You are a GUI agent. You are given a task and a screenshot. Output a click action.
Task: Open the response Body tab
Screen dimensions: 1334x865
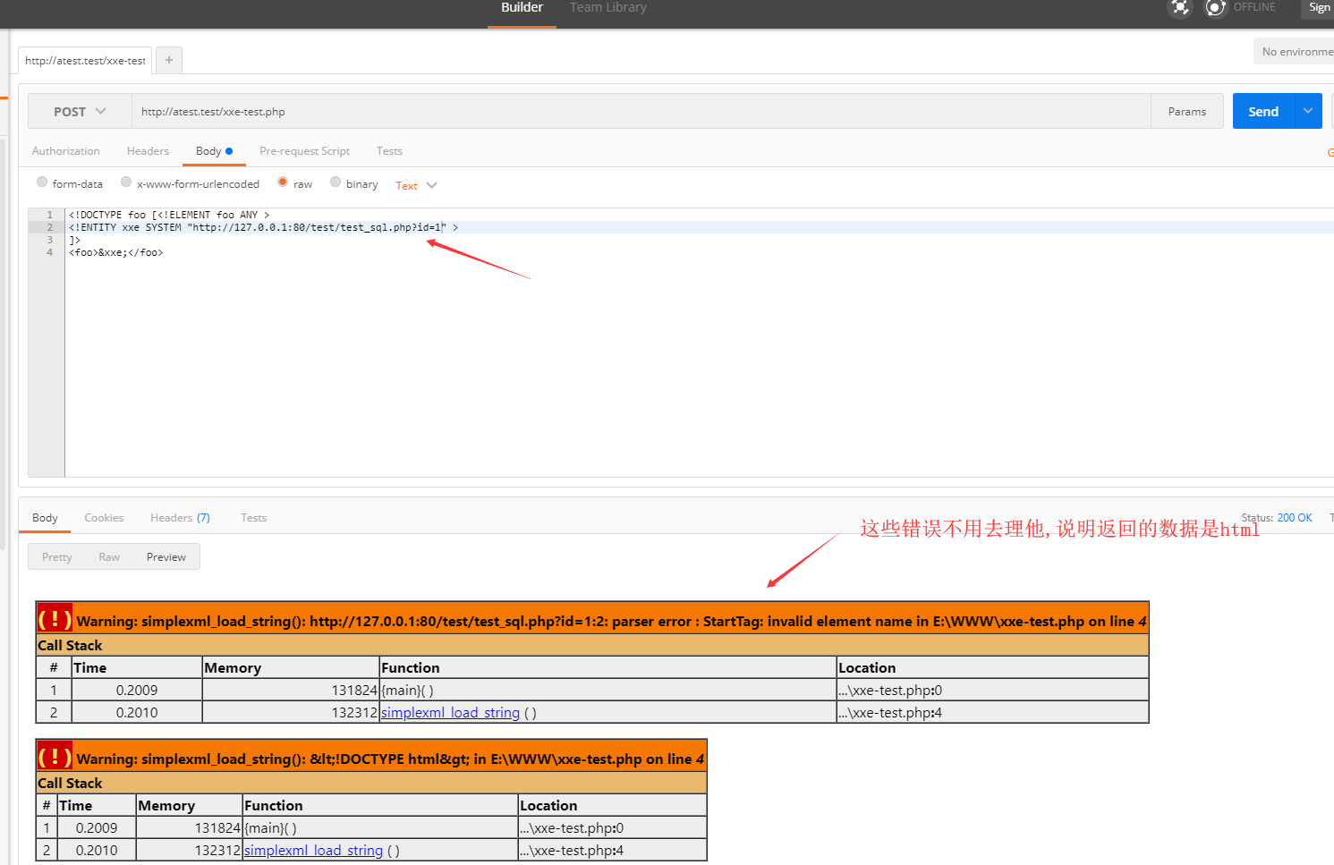pos(45,518)
